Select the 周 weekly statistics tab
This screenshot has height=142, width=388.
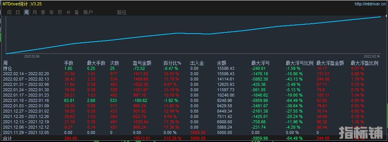[26, 12]
